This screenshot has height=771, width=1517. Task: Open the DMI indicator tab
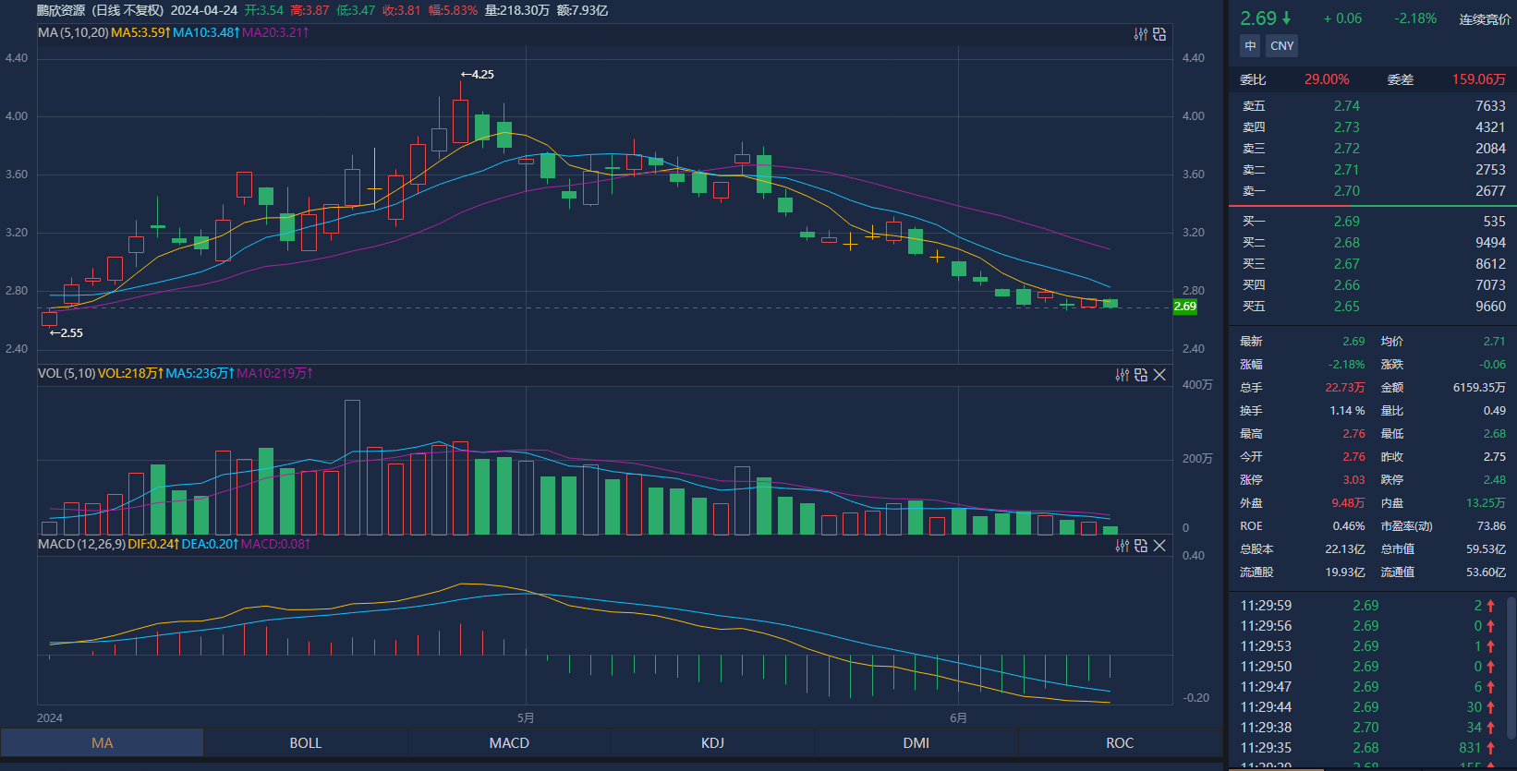pos(916,743)
